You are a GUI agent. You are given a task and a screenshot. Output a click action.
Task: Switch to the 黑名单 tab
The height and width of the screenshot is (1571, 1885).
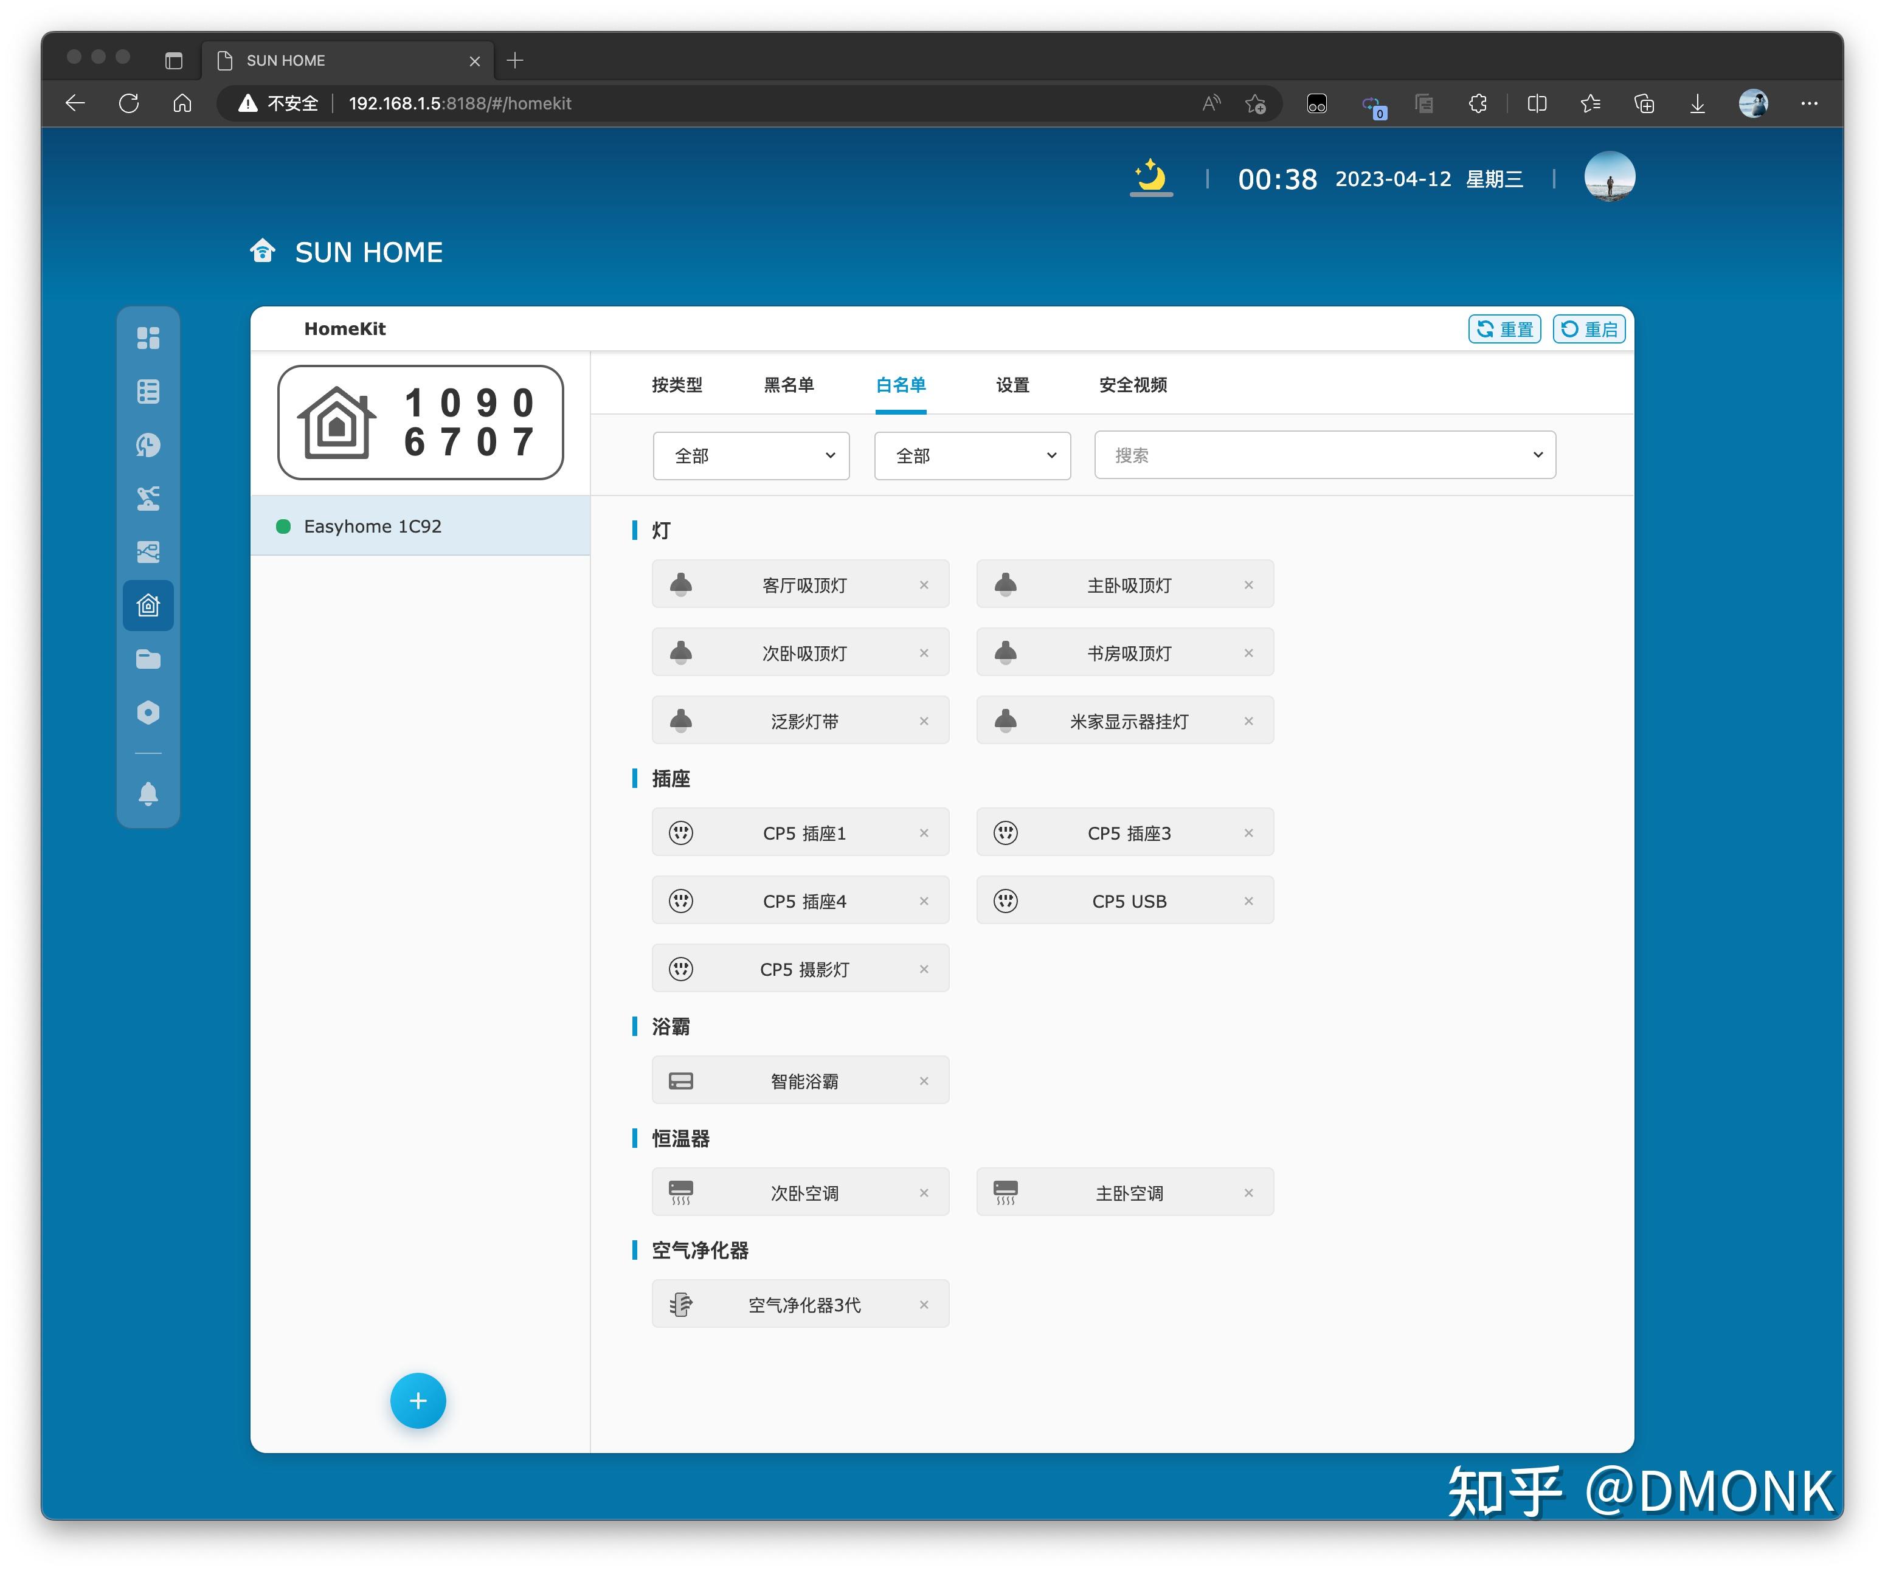788,384
